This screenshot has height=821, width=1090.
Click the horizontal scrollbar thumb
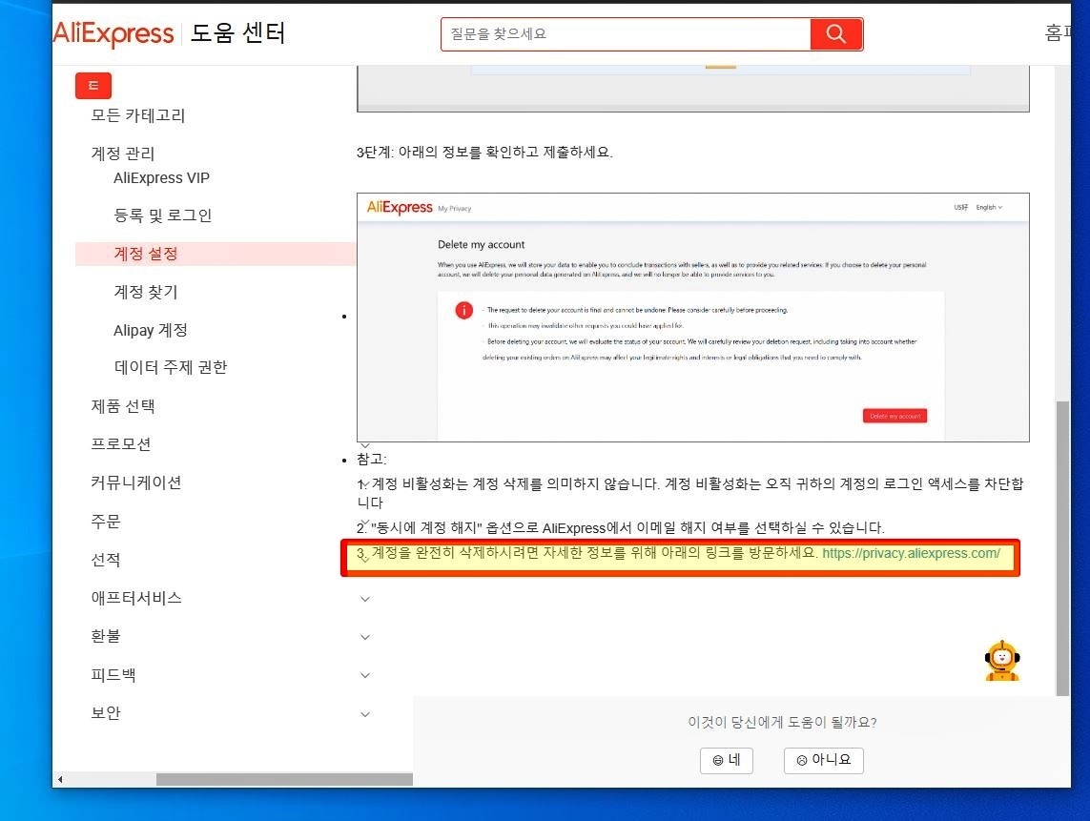point(284,780)
